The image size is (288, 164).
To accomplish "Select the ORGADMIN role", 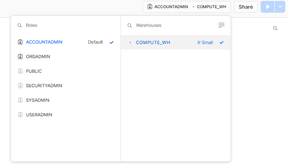I will [x=66, y=56].
